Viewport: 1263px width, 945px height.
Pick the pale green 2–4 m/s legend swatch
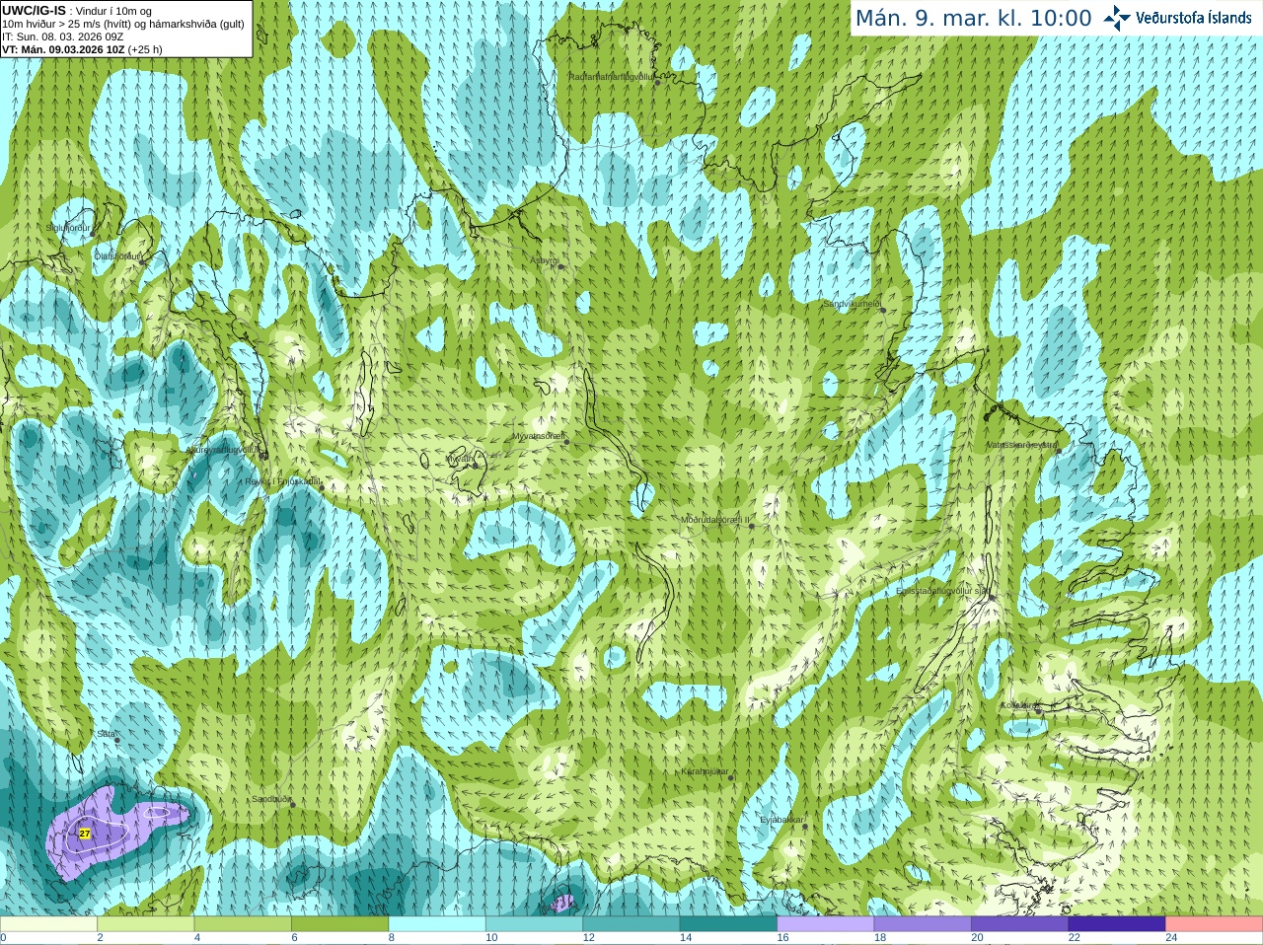click(x=146, y=924)
